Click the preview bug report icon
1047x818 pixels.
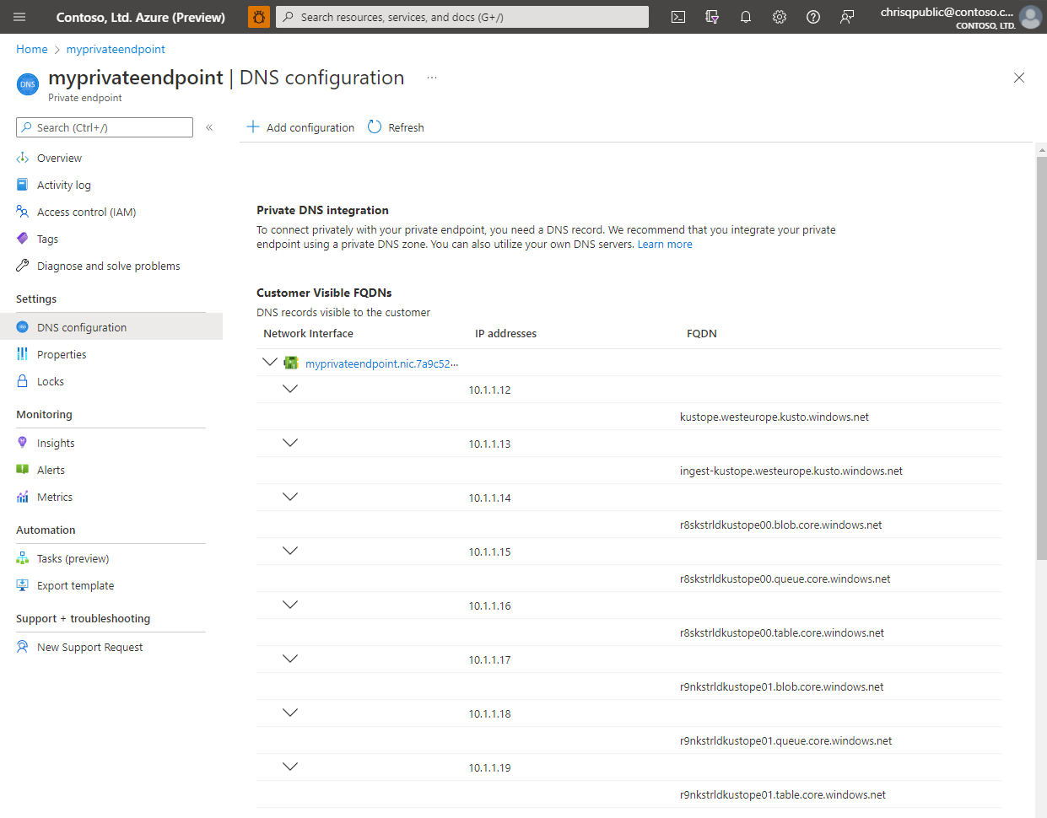pos(259,17)
